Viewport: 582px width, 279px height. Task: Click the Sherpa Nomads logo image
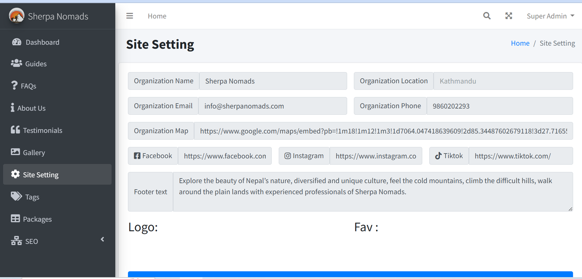click(16, 16)
